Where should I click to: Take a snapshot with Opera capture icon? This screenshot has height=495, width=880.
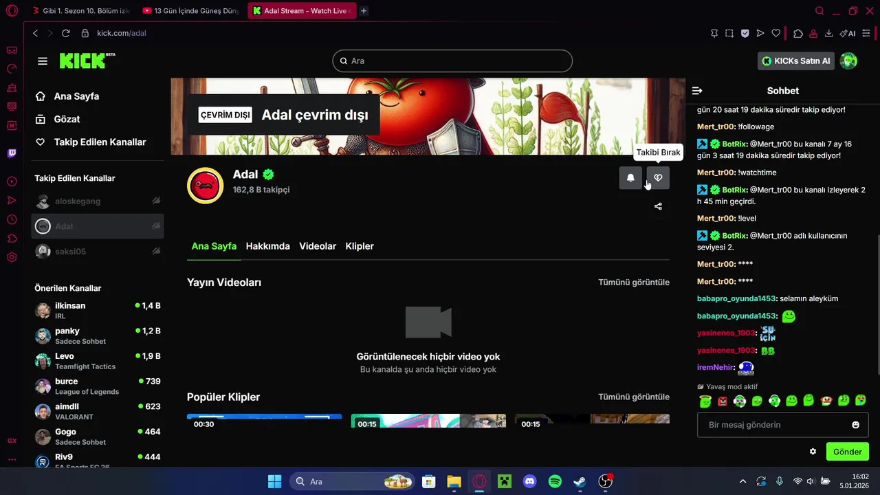(729, 33)
